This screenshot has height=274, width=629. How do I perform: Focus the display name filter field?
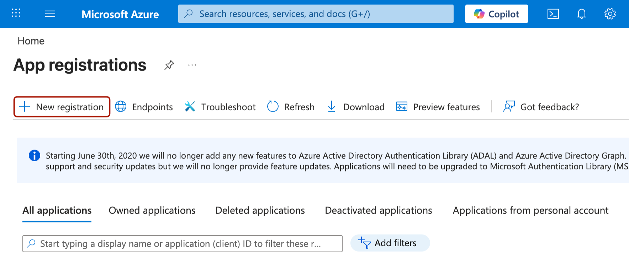(181, 244)
